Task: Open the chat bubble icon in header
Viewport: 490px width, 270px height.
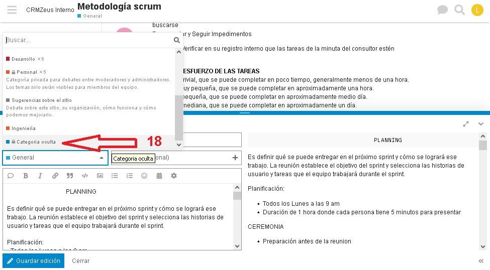Action: (x=442, y=10)
